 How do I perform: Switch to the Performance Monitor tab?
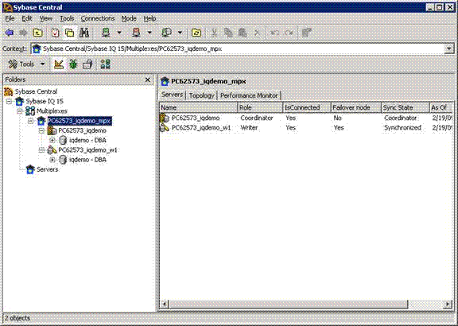pos(249,95)
